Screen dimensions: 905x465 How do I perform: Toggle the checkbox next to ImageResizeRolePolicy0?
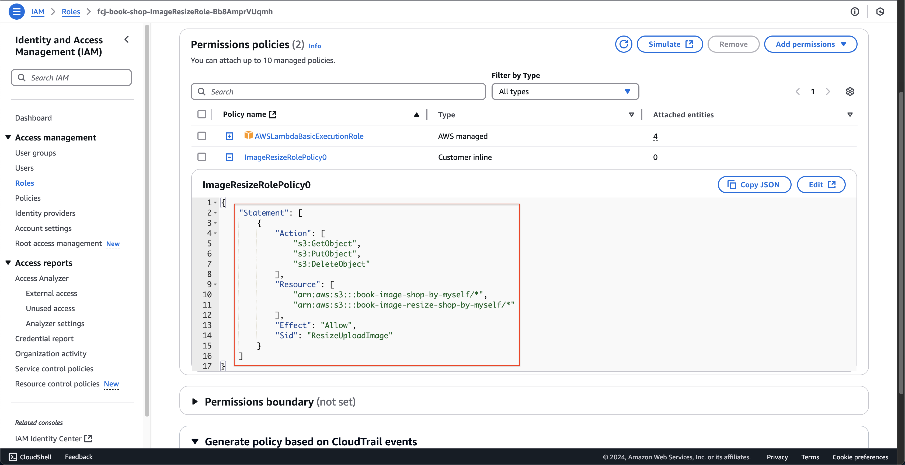coord(202,157)
